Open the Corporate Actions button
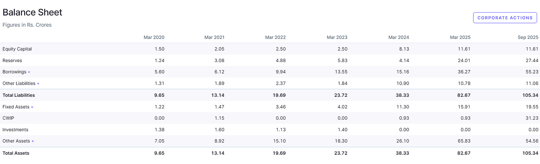Screen dimensions: 540x164 coord(505,18)
